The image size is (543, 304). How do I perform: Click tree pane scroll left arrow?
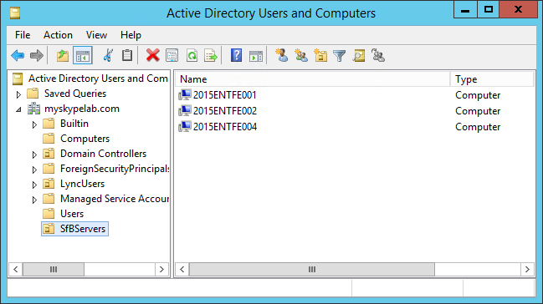16,269
